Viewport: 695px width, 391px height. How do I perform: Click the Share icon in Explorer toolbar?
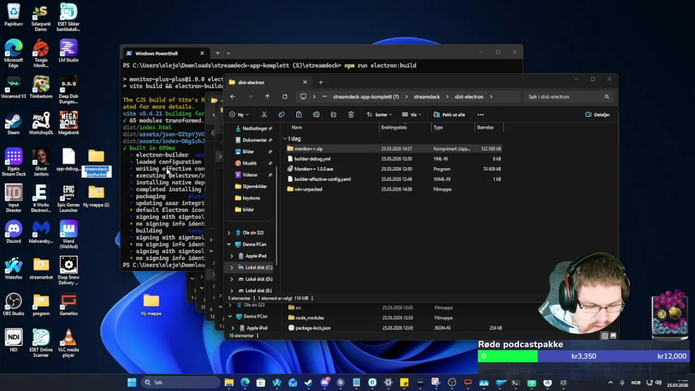click(x=333, y=115)
